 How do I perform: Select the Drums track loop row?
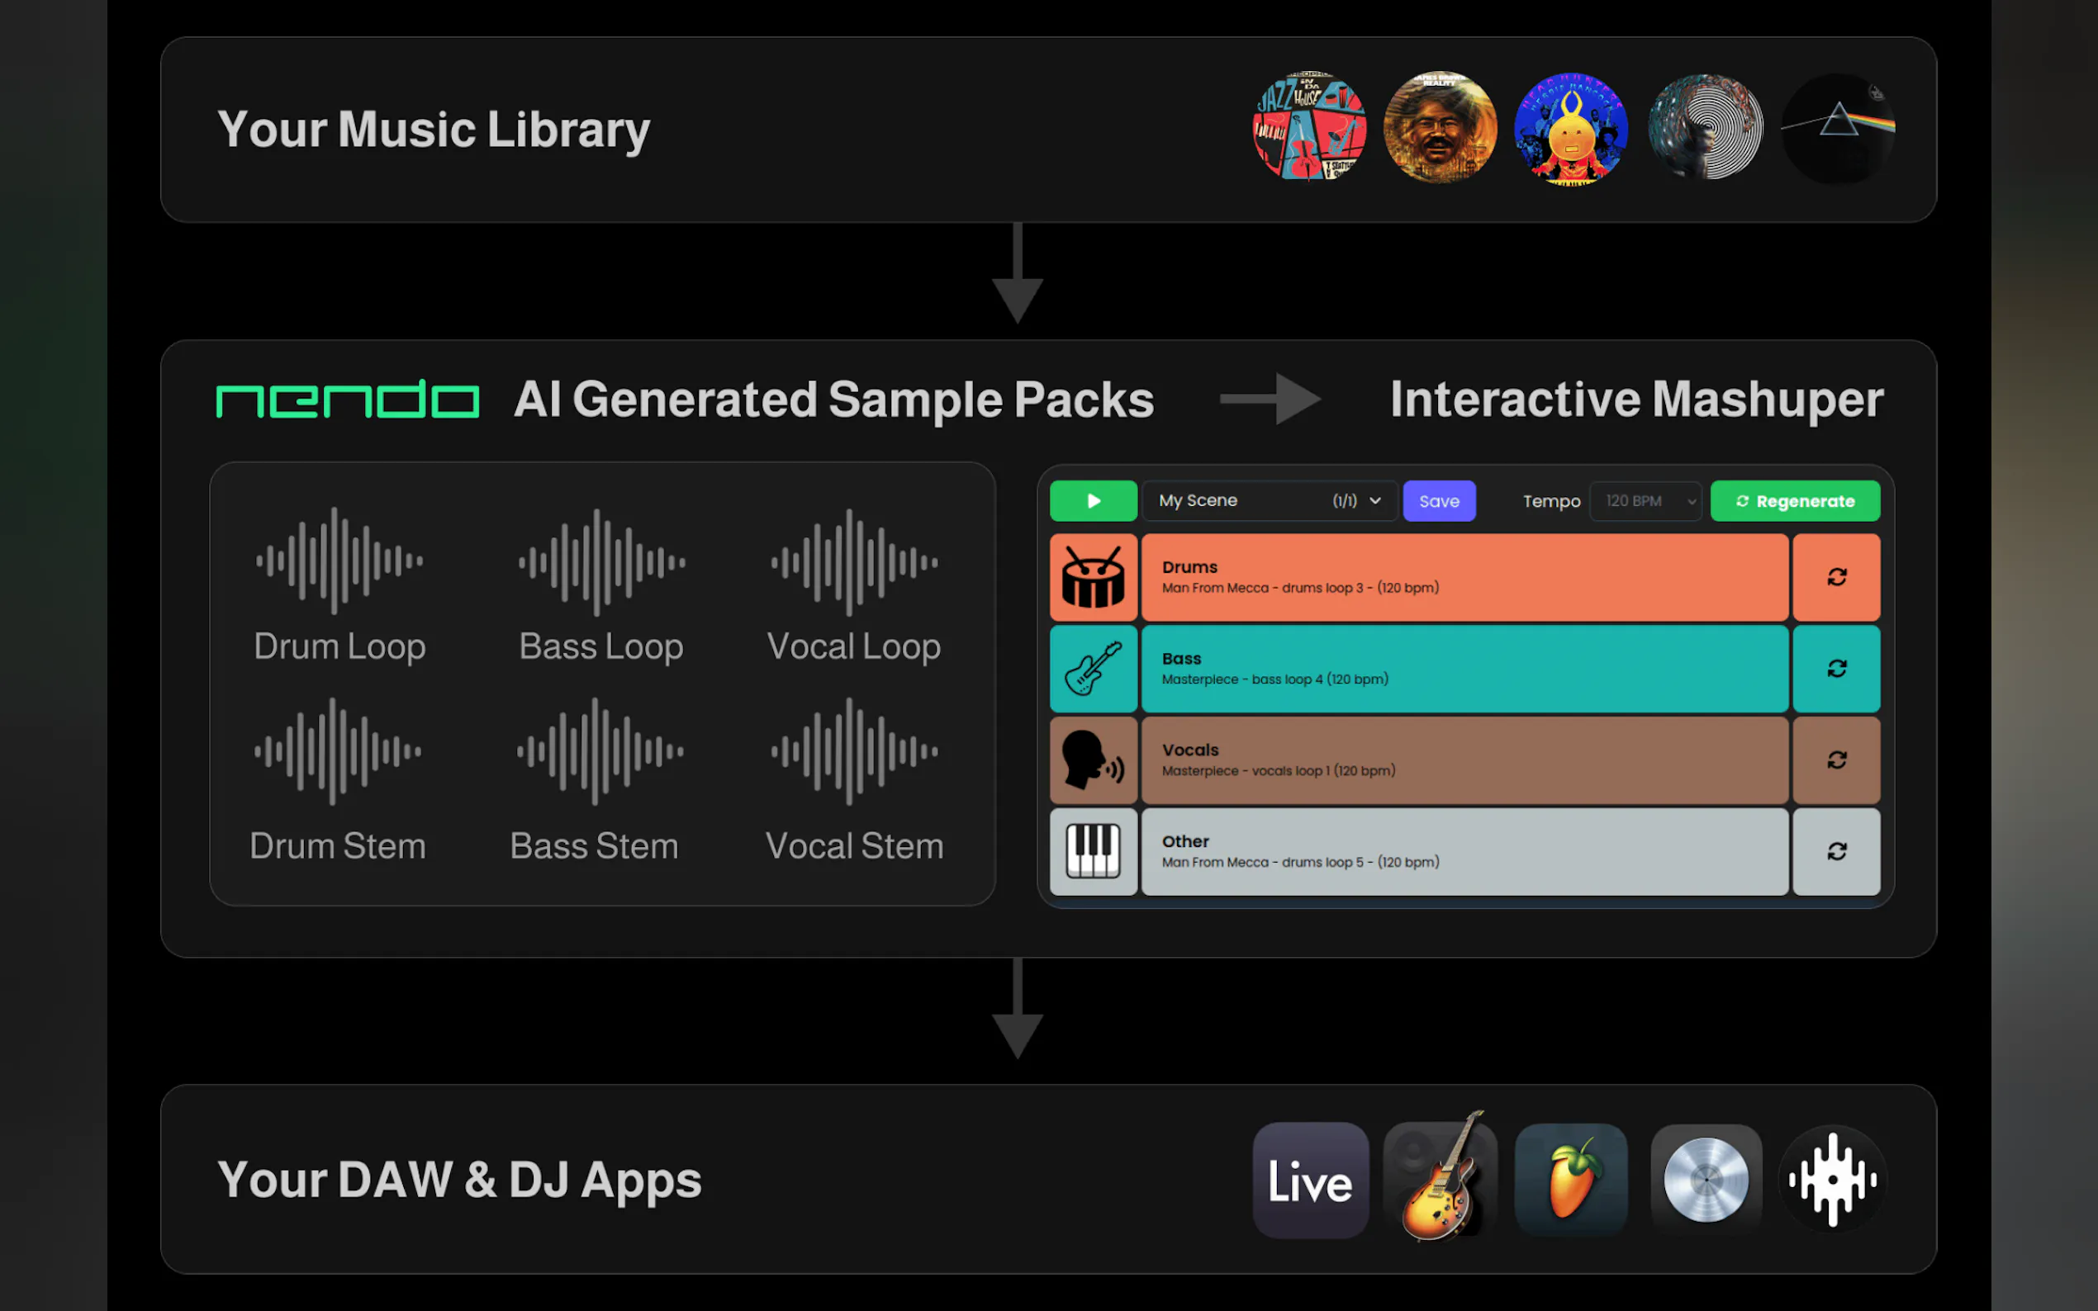(x=1464, y=577)
